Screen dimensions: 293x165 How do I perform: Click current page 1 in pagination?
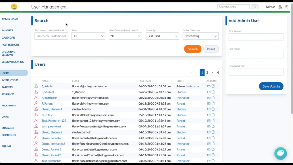tap(202, 72)
